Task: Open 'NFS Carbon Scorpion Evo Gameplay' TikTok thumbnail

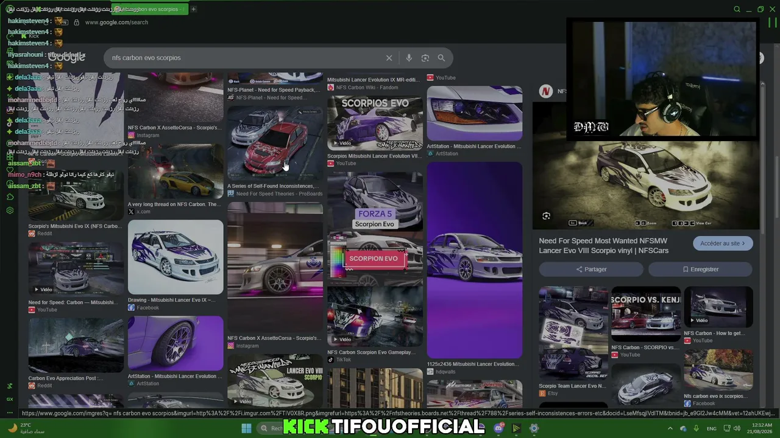Action: pyautogui.click(x=375, y=316)
